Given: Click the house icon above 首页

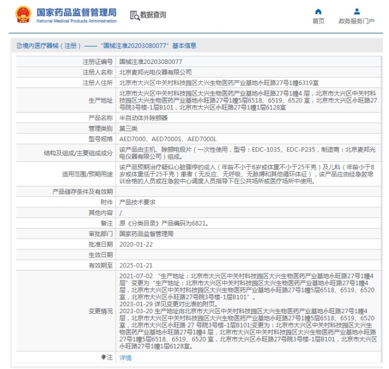Looking at the screenshot, I should click(x=318, y=11).
